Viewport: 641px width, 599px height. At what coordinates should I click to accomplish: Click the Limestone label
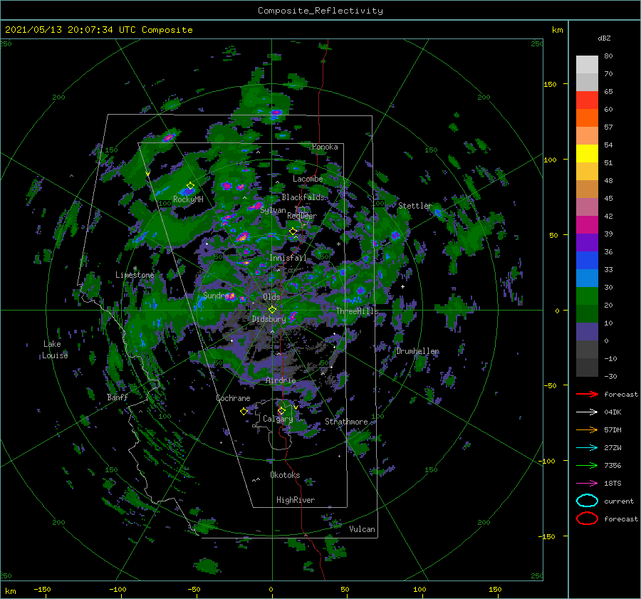point(135,275)
